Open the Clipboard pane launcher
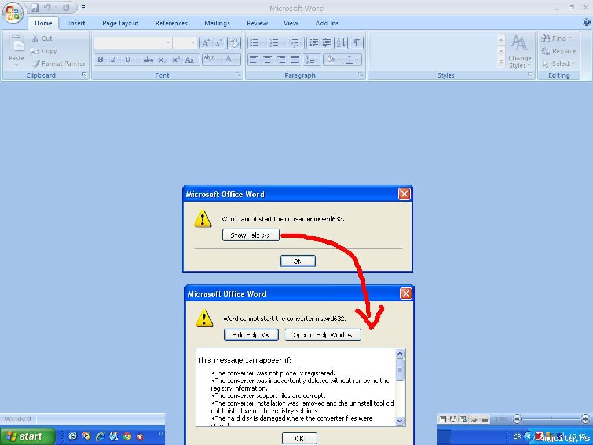The image size is (593, 445). tap(85, 75)
